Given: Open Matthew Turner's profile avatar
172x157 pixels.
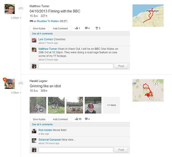Looking at the screenshot, I should [9, 9].
